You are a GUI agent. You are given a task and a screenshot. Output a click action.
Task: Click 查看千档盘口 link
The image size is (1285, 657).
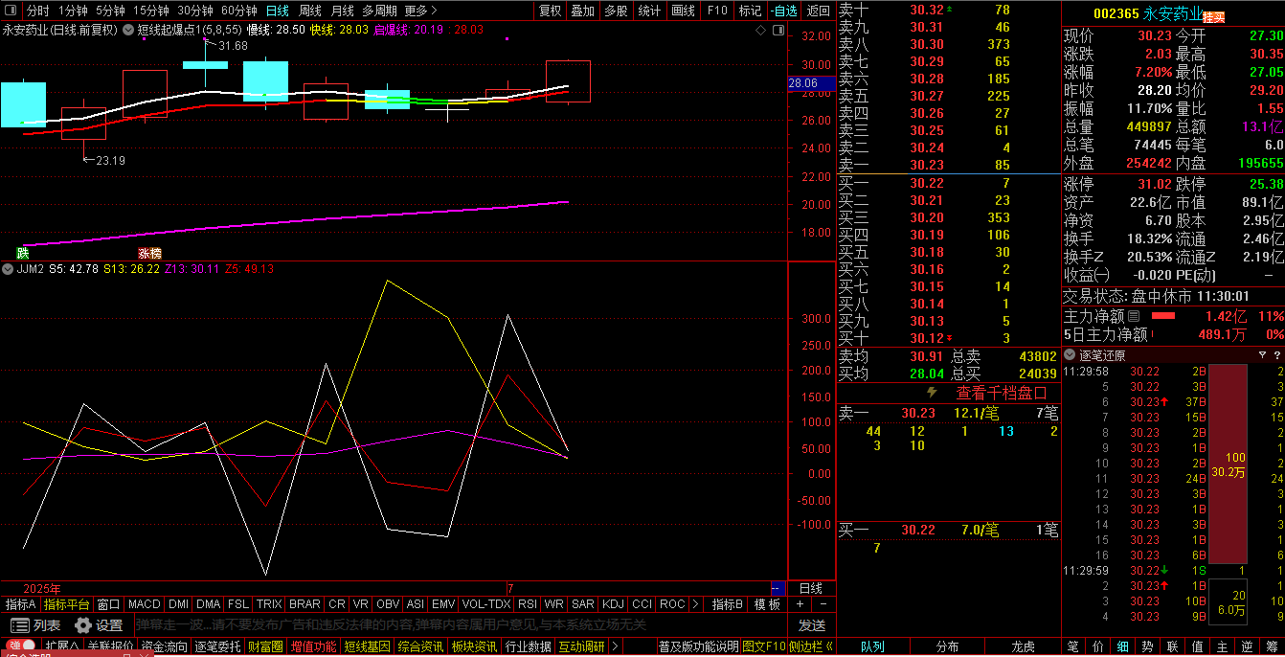(x=1002, y=393)
